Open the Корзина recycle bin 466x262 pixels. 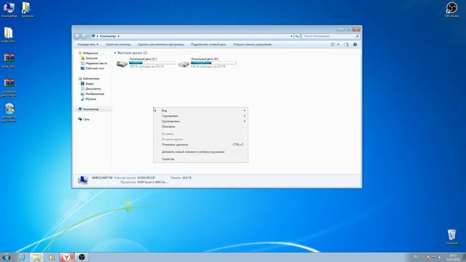coord(451,237)
